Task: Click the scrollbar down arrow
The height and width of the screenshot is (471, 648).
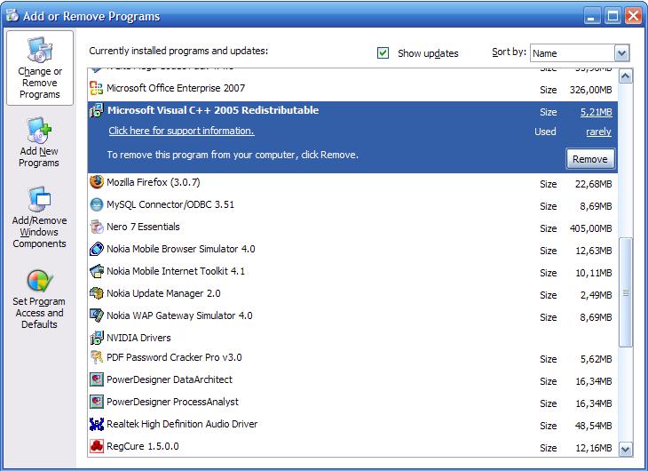Action: [625, 449]
